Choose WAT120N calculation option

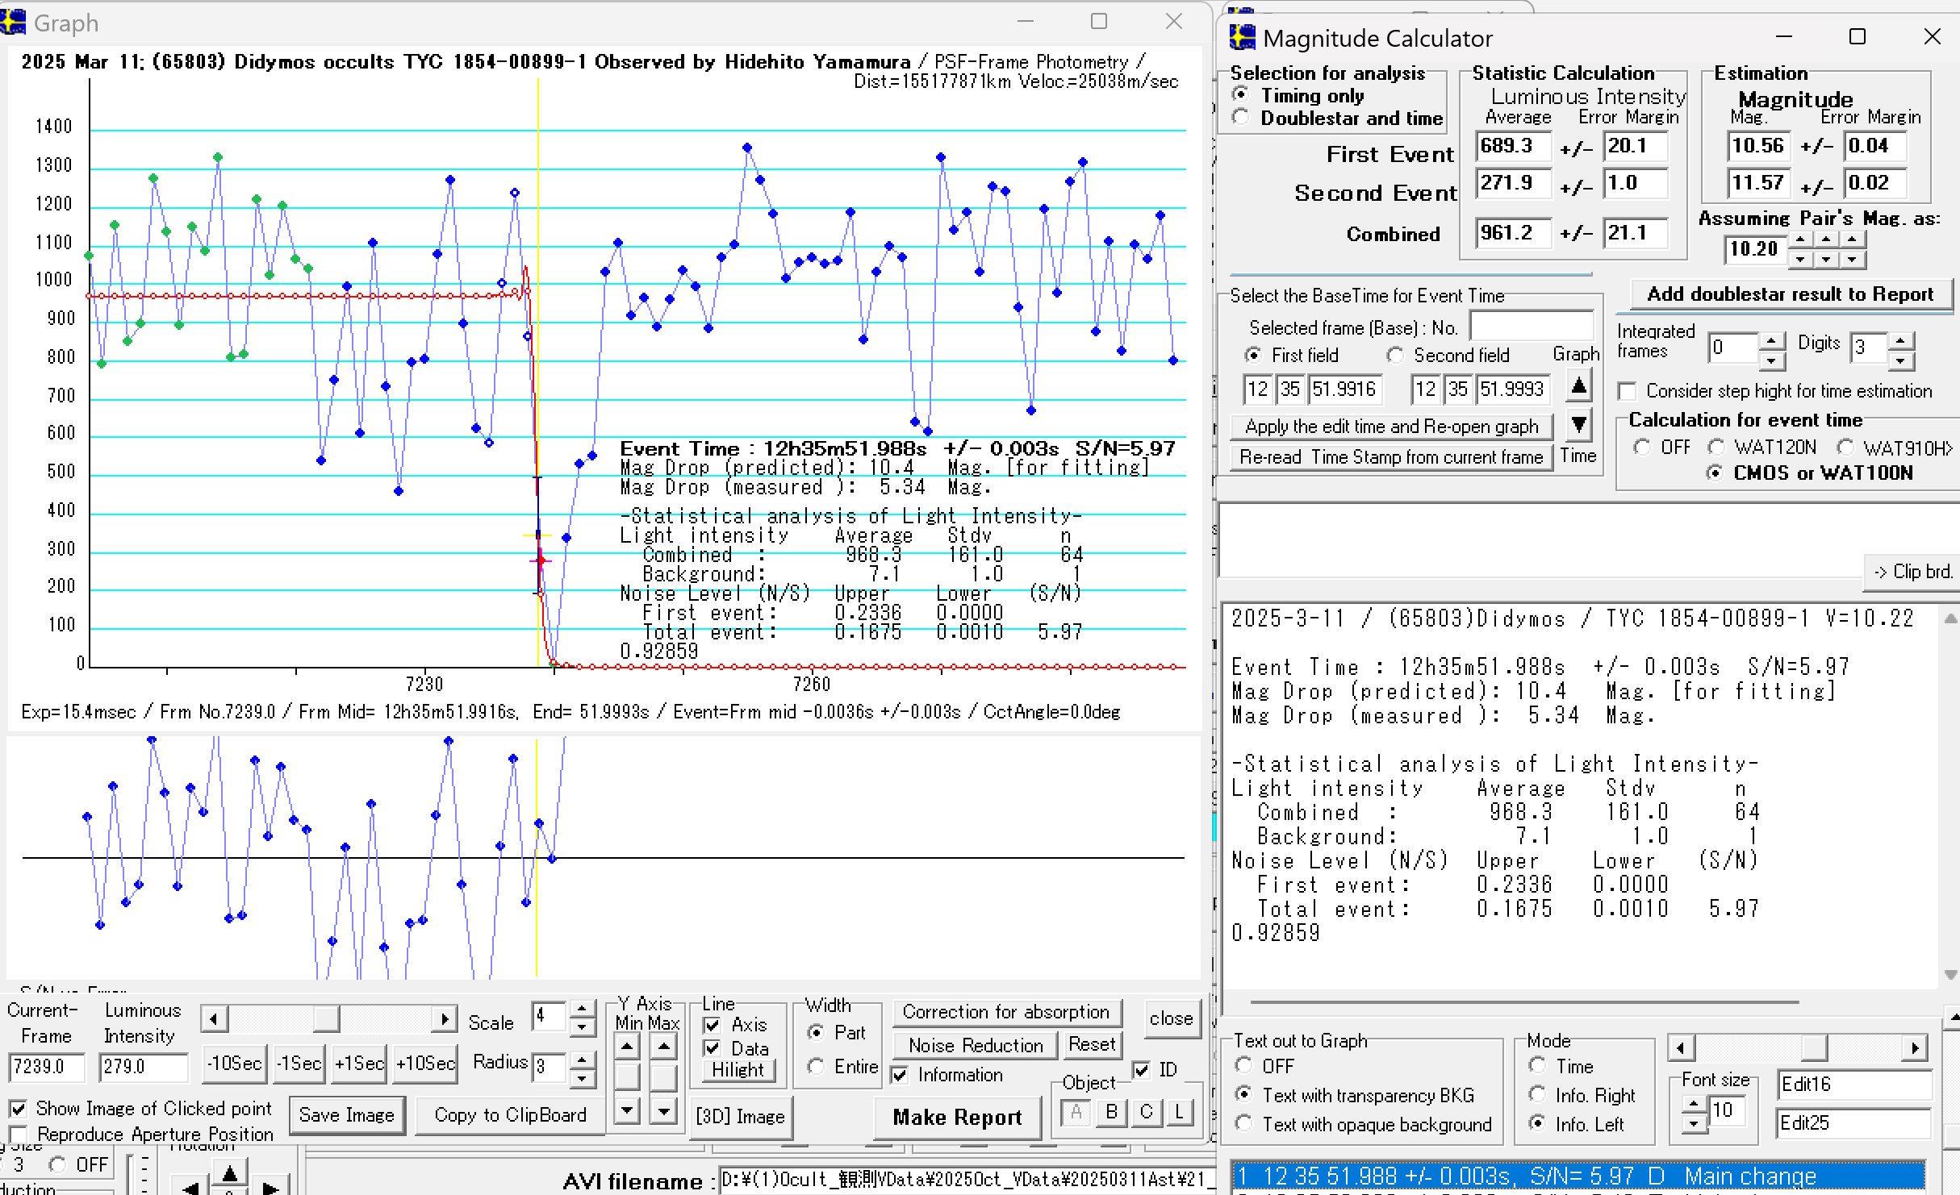(1716, 448)
